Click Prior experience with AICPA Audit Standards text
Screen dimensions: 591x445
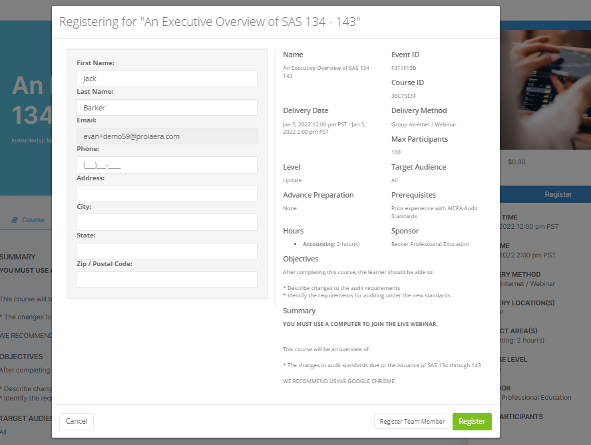pyautogui.click(x=434, y=212)
